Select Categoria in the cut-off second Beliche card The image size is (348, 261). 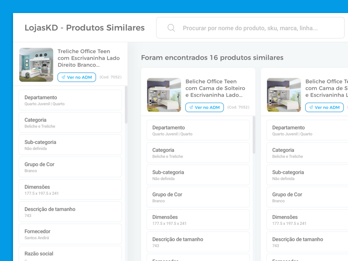point(307,153)
